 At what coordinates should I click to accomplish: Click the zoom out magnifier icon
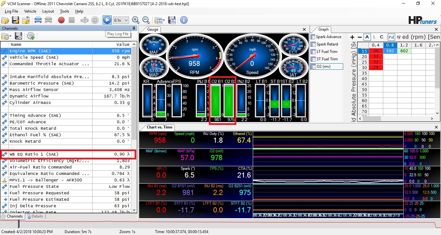tap(146, 20)
